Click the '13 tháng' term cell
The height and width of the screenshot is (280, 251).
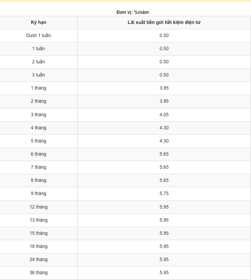pyautogui.click(x=39, y=220)
